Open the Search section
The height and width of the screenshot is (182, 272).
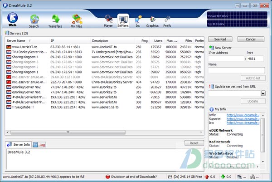[34, 21]
